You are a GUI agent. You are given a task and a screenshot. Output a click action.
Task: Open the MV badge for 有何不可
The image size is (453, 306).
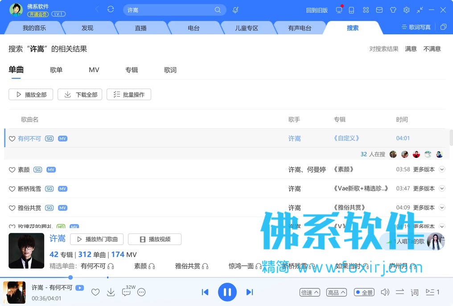tap(63, 139)
